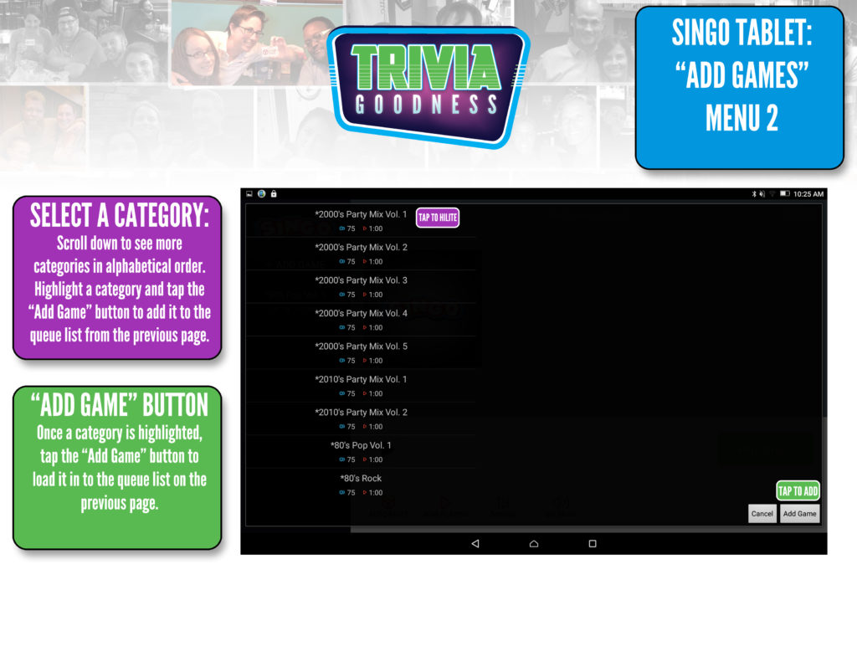Tap the Wi-Fi status bar icon
This screenshot has width=857, height=662.
pos(772,194)
